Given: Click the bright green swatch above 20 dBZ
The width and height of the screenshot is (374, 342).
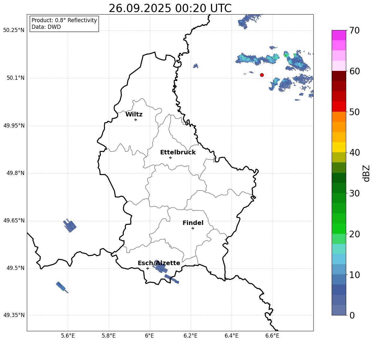Looking at the screenshot, I should click(339, 228).
